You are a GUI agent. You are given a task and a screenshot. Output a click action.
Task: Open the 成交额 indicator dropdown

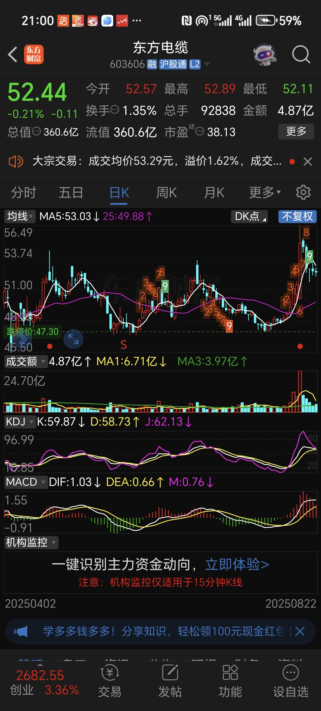click(x=26, y=361)
